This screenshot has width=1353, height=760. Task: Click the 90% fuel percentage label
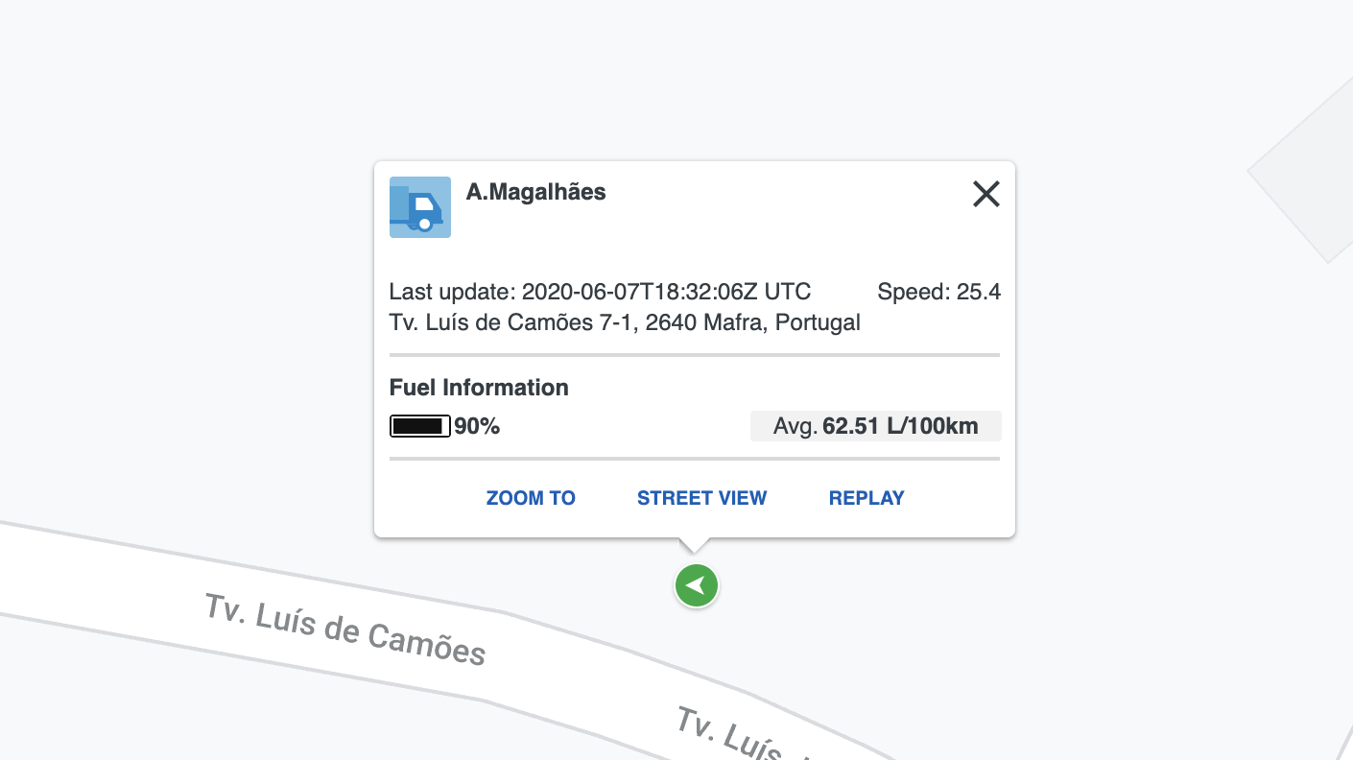(477, 426)
